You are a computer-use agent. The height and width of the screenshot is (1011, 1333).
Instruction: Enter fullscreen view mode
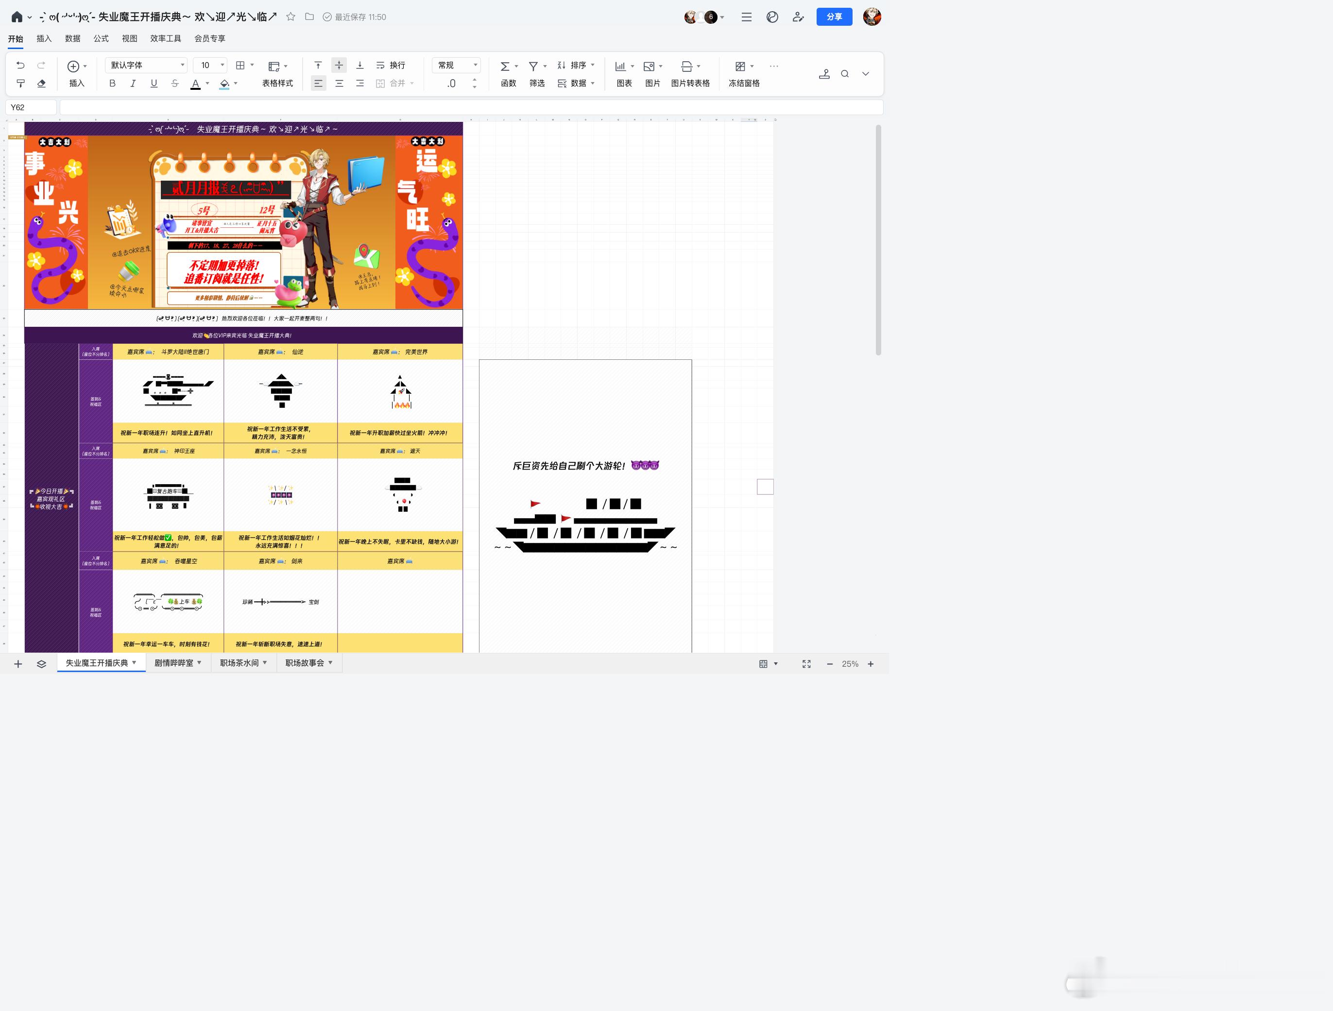(x=806, y=663)
